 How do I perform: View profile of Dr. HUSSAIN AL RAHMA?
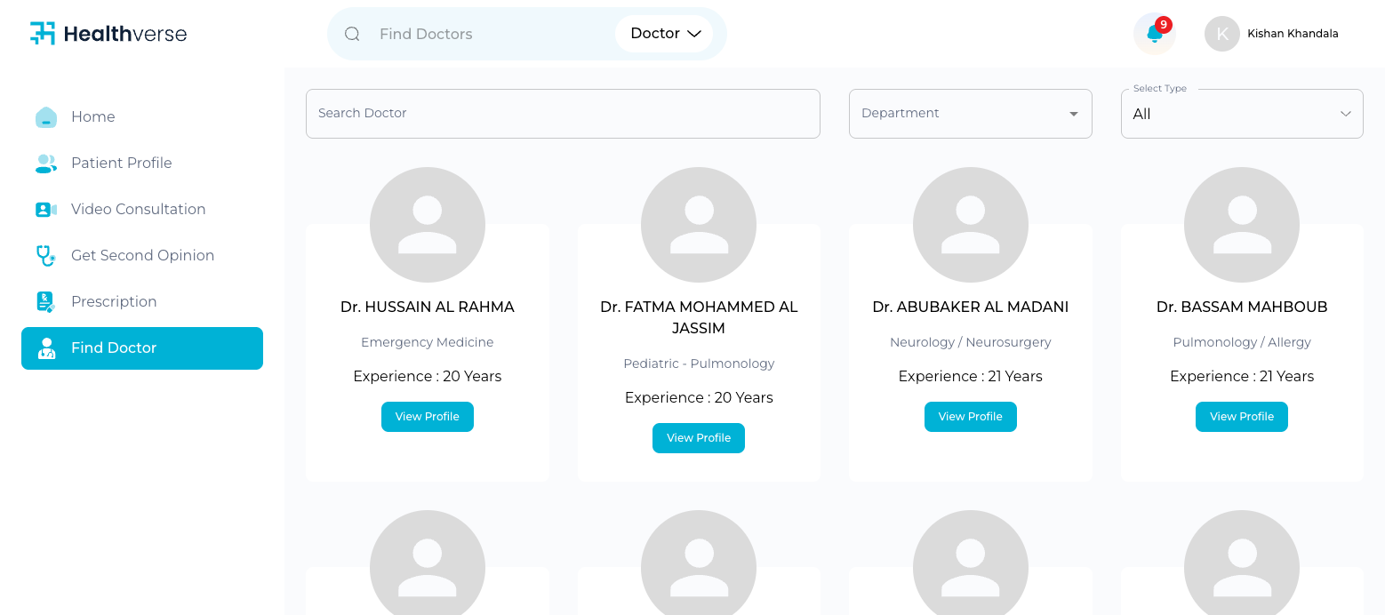coord(428,416)
